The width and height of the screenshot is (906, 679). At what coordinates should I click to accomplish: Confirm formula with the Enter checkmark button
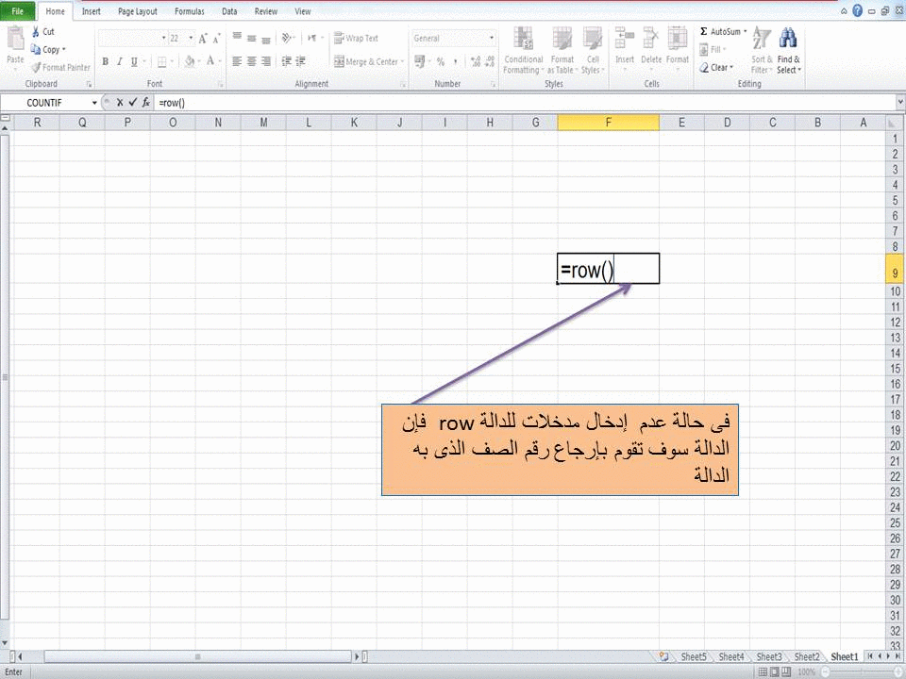[131, 101]
